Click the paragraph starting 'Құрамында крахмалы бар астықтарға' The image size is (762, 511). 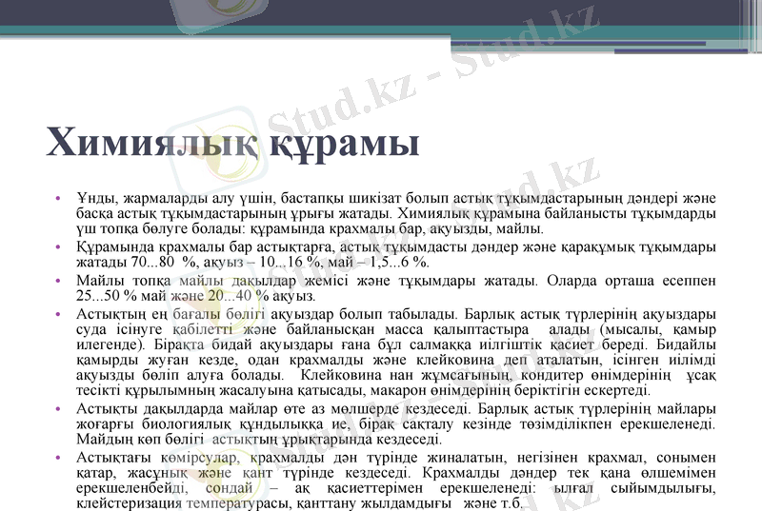coord(396,254)
